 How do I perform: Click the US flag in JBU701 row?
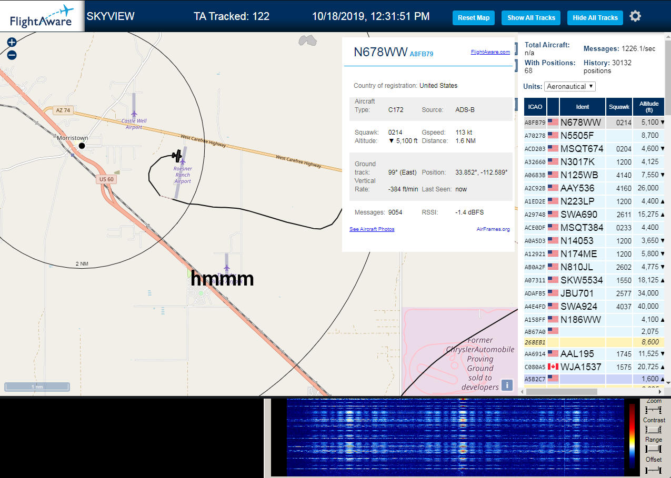pyautogui.click(x=553, y=293)
